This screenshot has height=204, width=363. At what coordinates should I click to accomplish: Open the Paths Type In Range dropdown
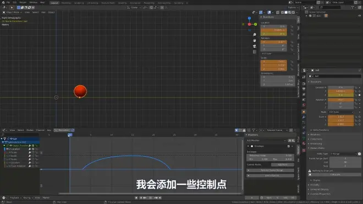[x=344, y=154]
